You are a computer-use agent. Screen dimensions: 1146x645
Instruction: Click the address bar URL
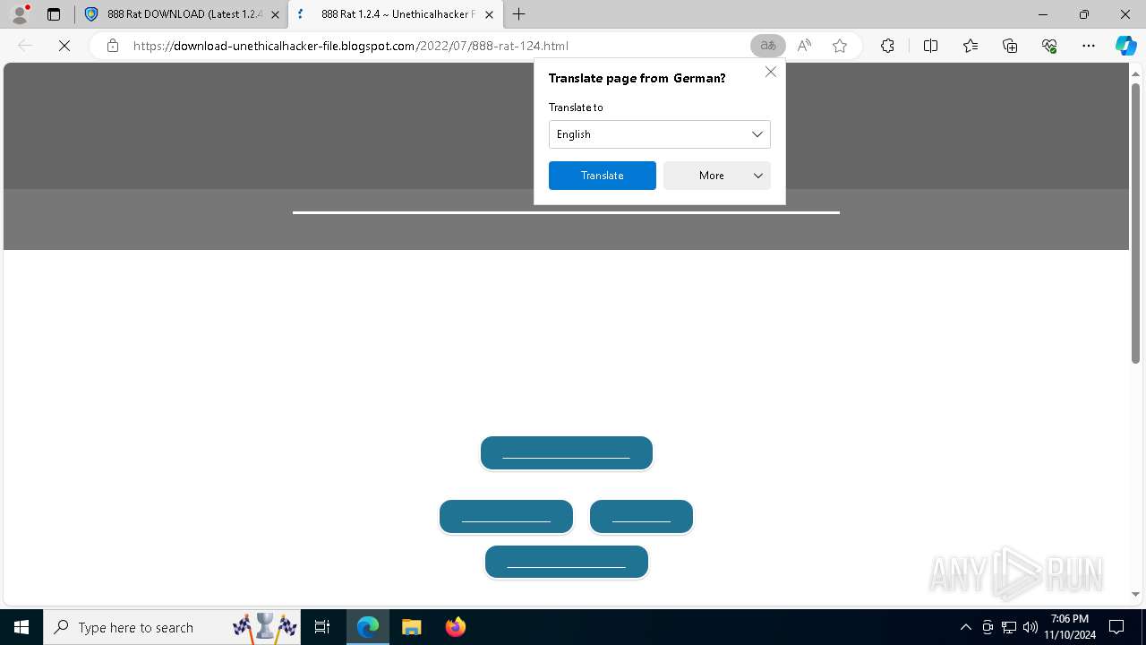coord(350,46)
